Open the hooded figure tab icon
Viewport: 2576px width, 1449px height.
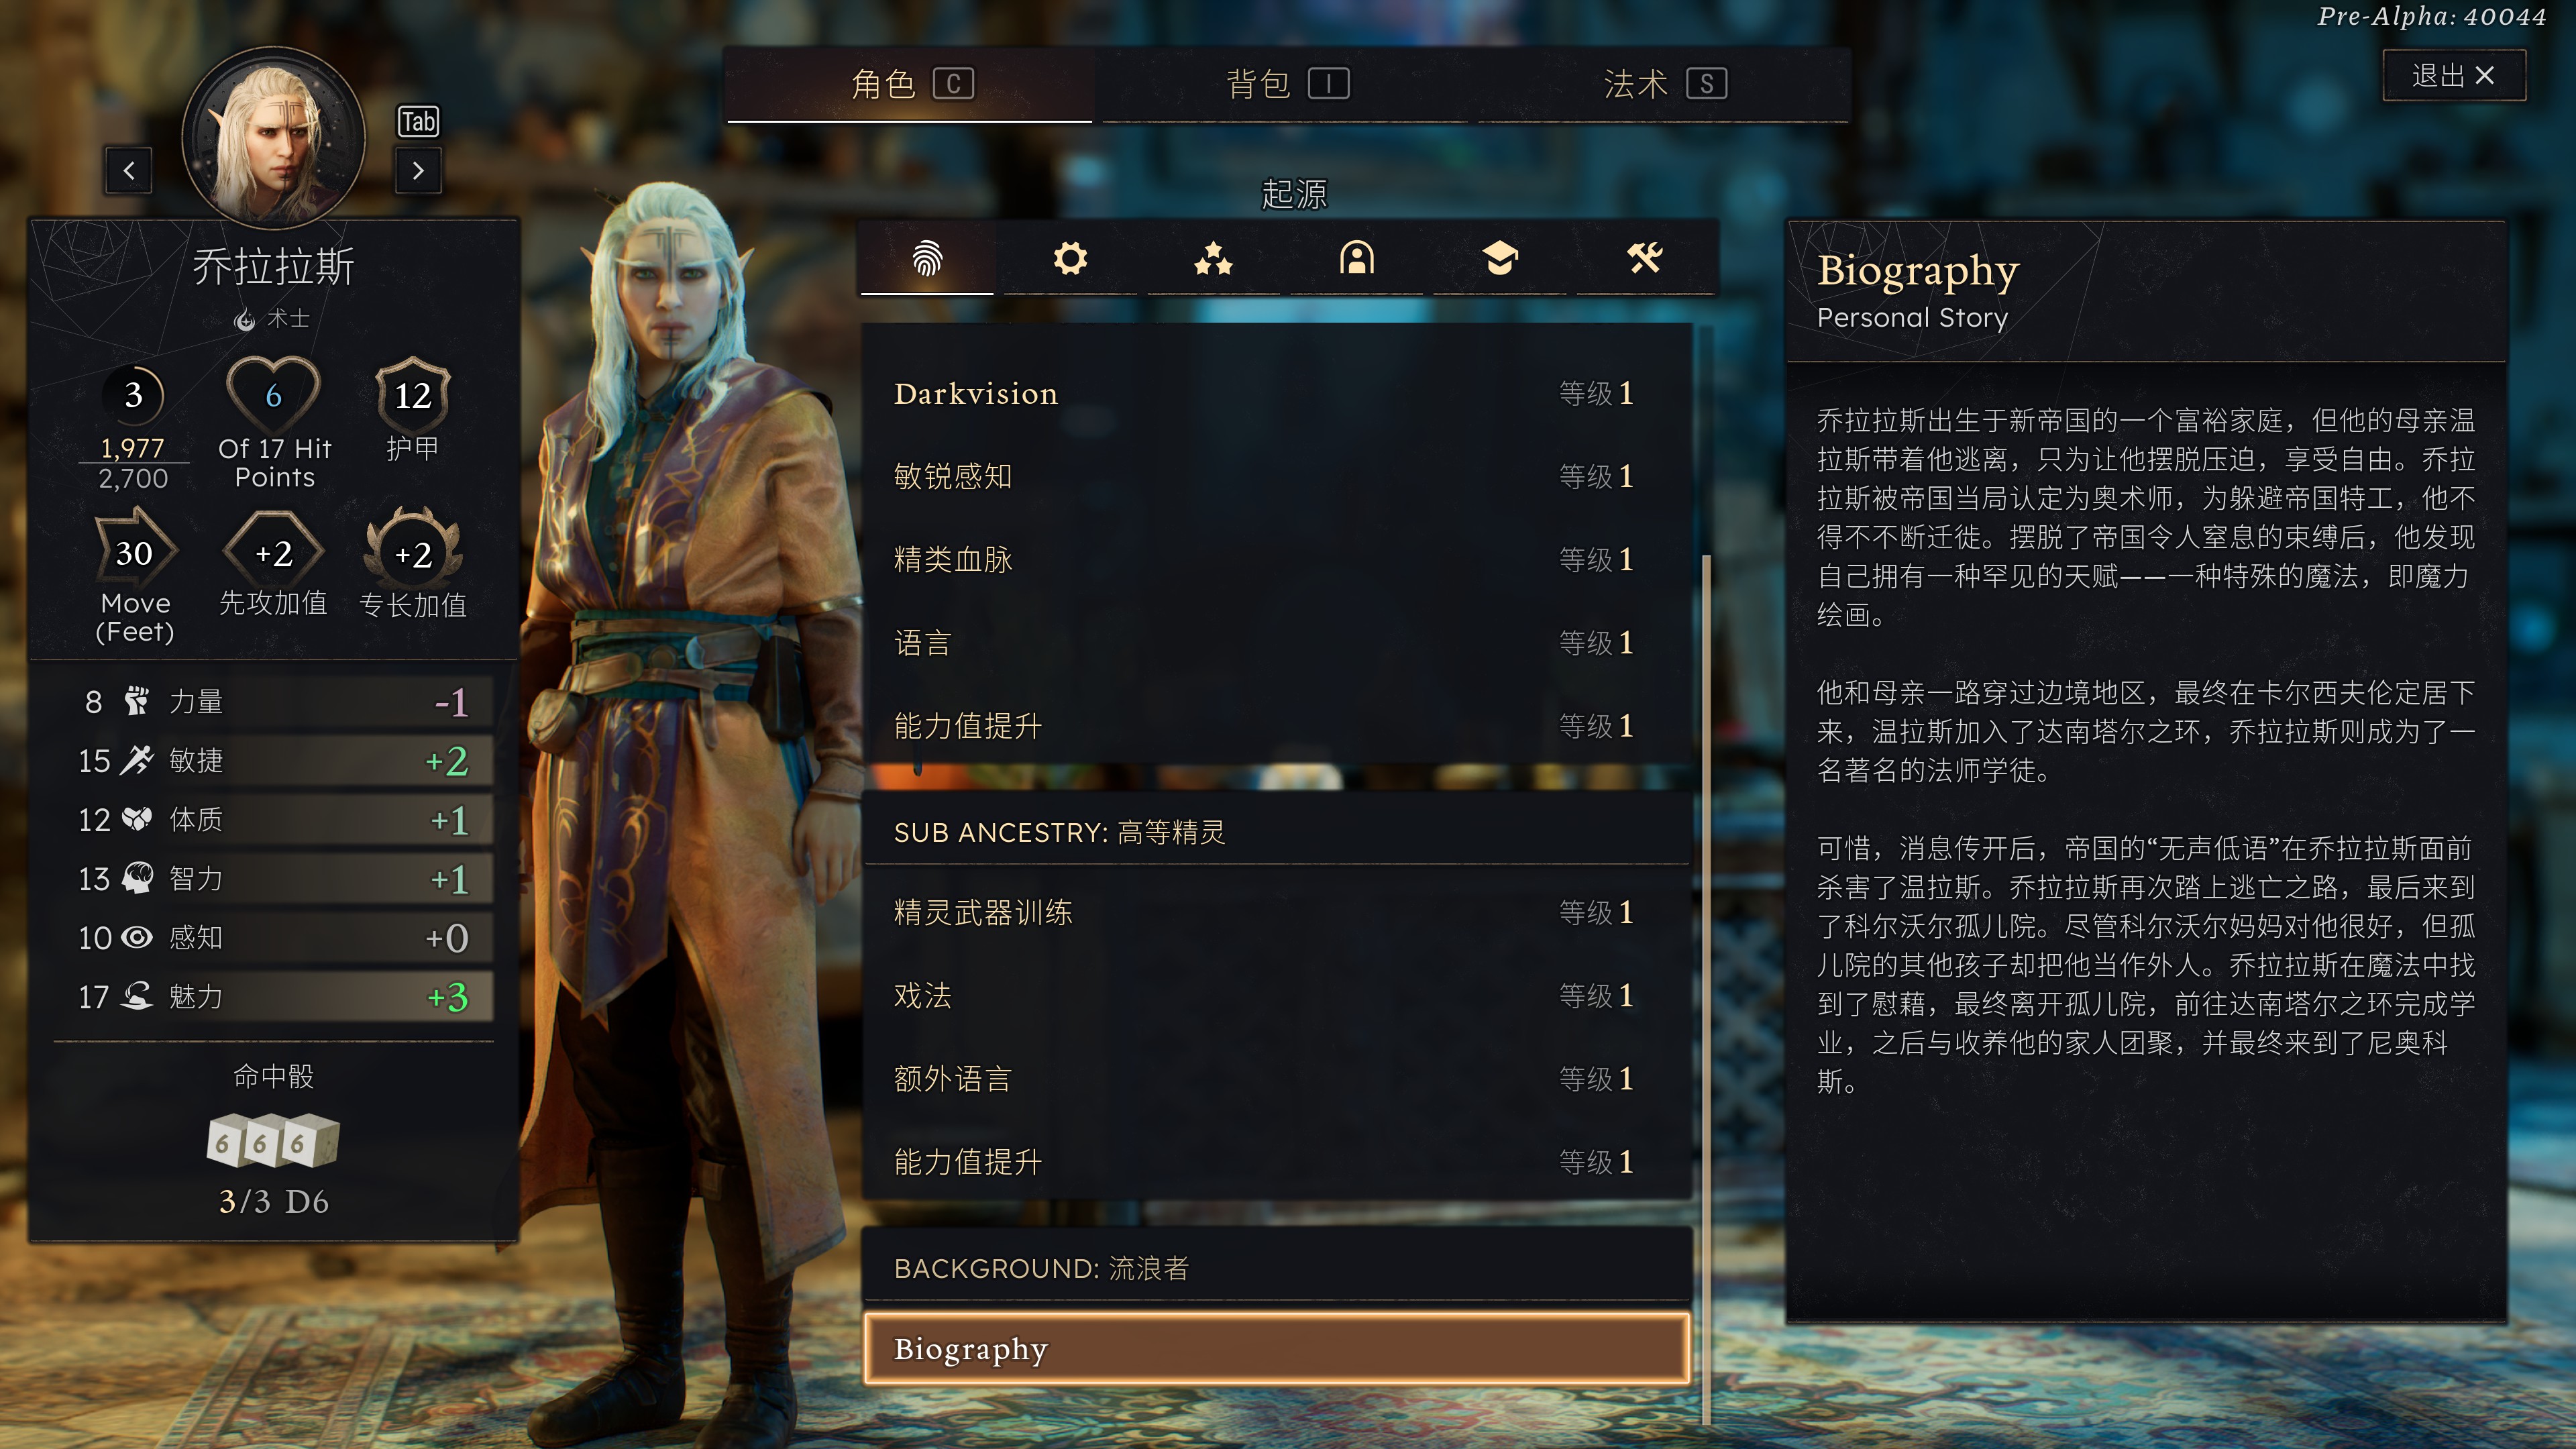click(1357, 259)
